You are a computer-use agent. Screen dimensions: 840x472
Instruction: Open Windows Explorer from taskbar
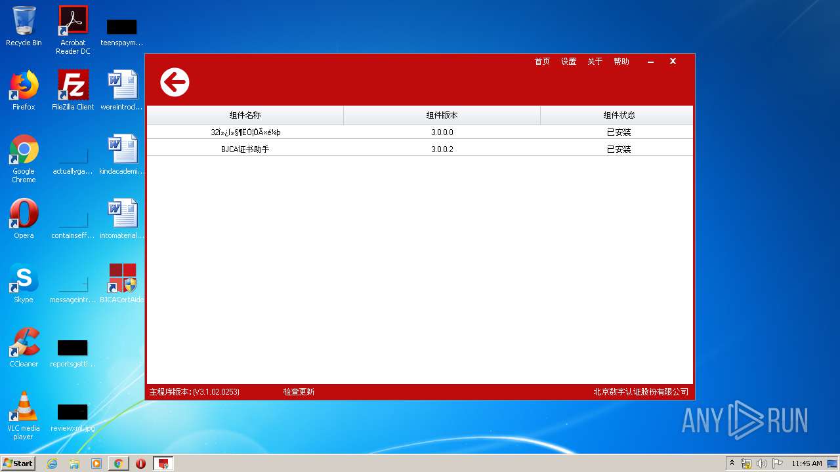(74, 463)
